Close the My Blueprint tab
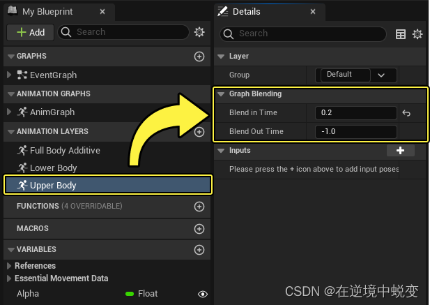The height and width of the screenshot is (305, 430). [x=102, y=12]
